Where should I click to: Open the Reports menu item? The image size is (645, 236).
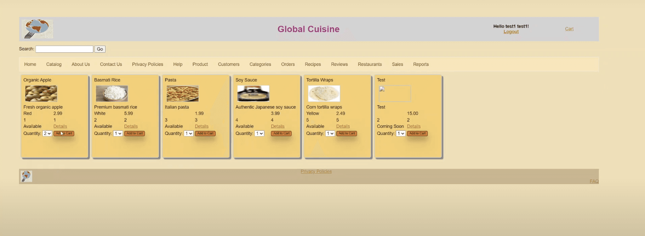(421, 64)
